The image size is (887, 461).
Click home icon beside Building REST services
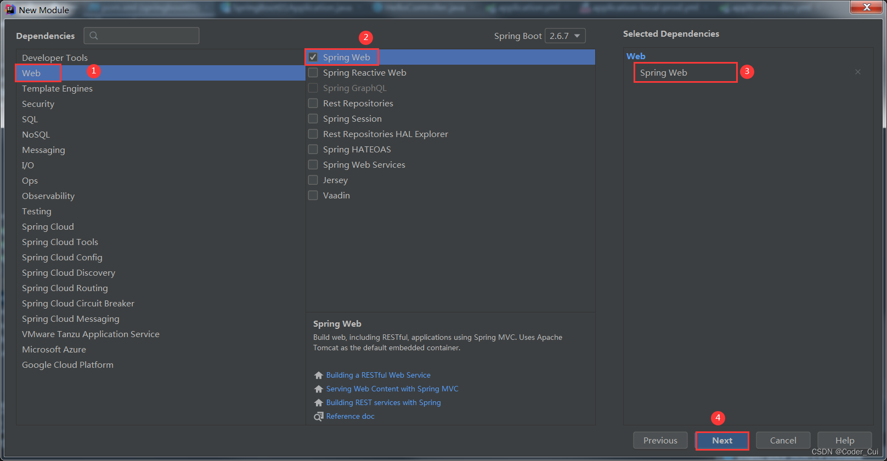318,403
